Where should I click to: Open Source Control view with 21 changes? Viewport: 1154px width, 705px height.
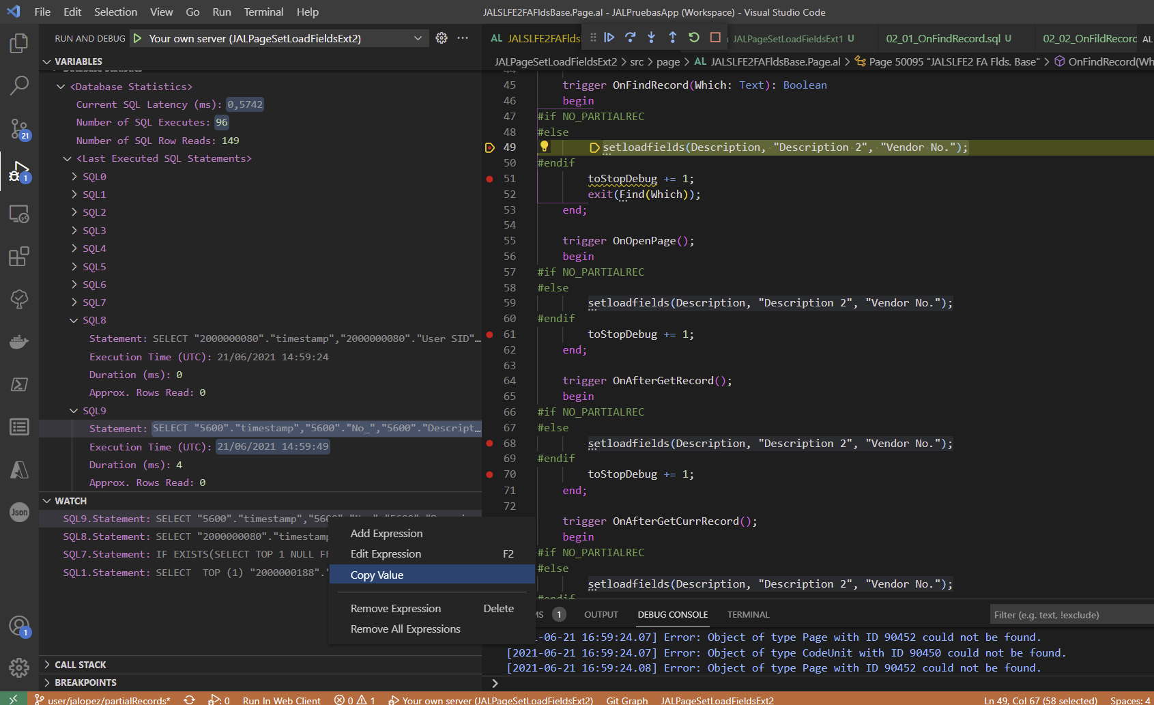click(19, 128)
